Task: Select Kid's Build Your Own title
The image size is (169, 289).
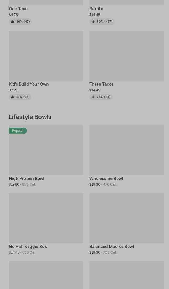Action: 29,84
